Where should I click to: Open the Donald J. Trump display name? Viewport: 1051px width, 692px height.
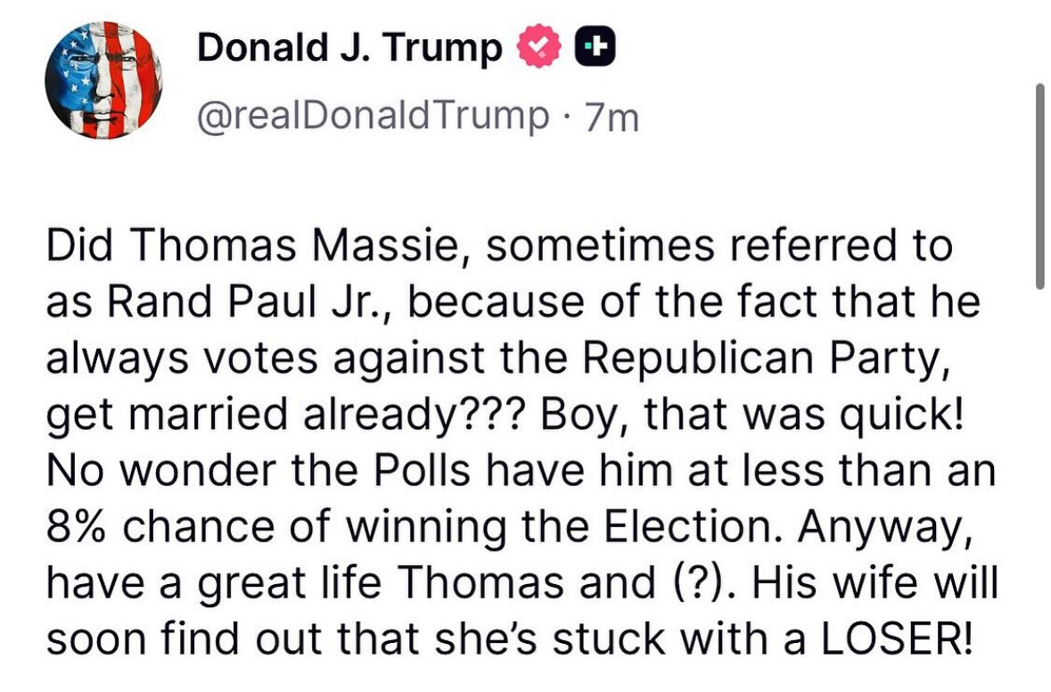[349, 47]
